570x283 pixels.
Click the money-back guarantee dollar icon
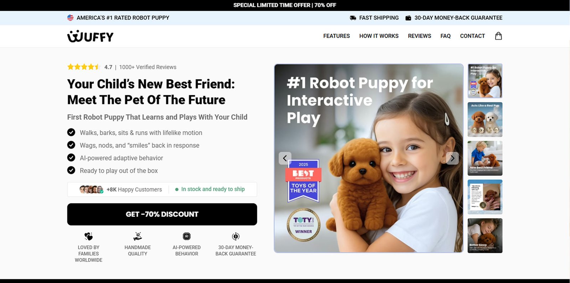(236, 236)
